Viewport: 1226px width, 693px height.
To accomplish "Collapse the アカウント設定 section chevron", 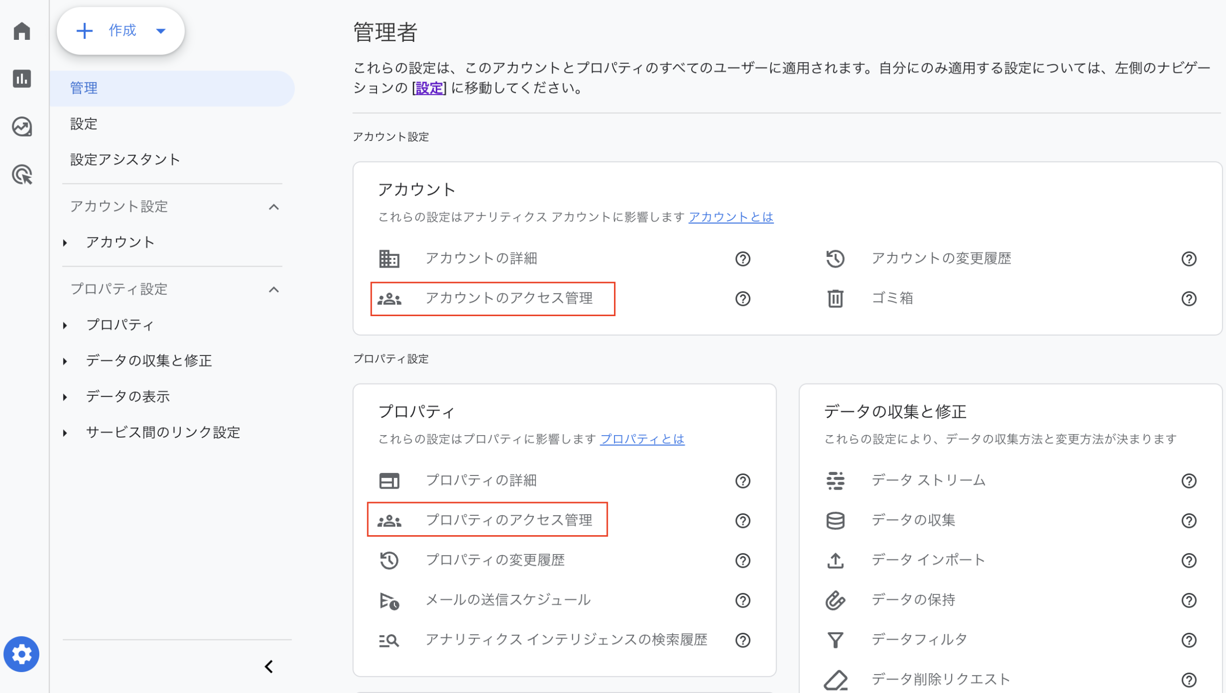I will click(x=274, y=207).
